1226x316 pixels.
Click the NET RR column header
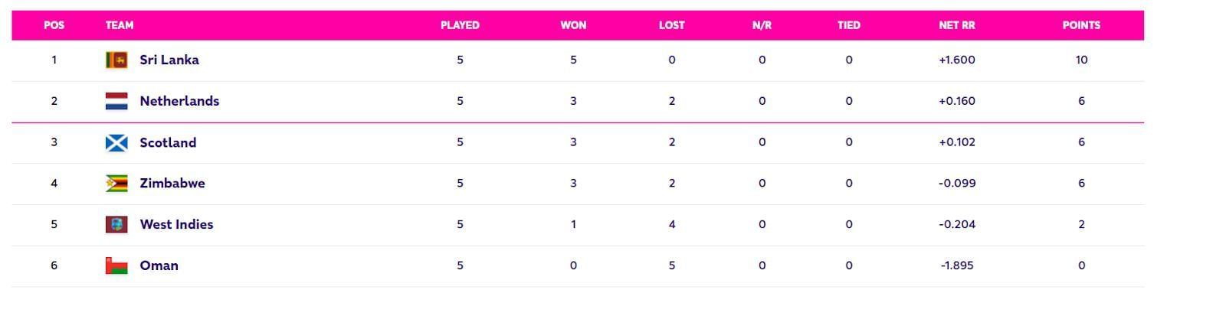coord(956,25)
